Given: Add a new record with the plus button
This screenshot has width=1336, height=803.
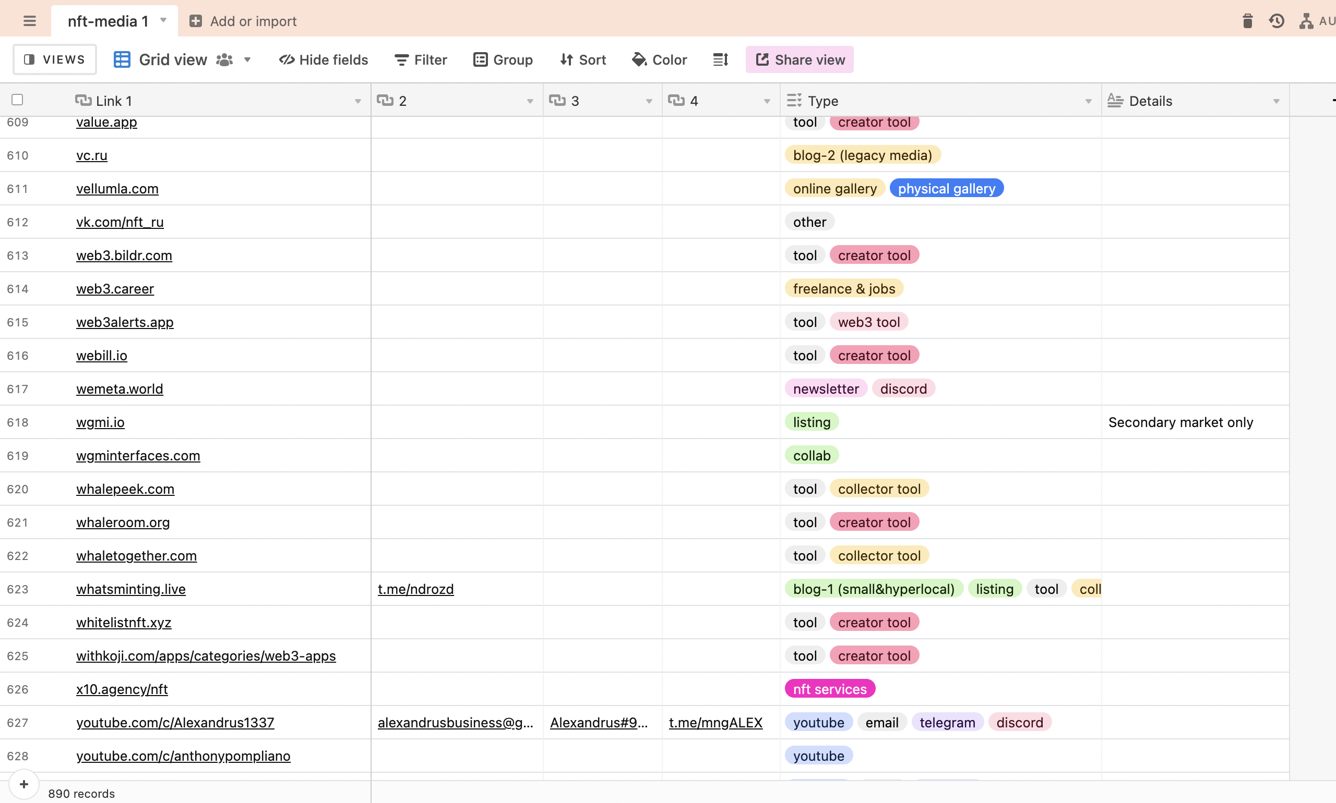Looking at the screenshot, I should pyautogui.click(x=24, y=784).
